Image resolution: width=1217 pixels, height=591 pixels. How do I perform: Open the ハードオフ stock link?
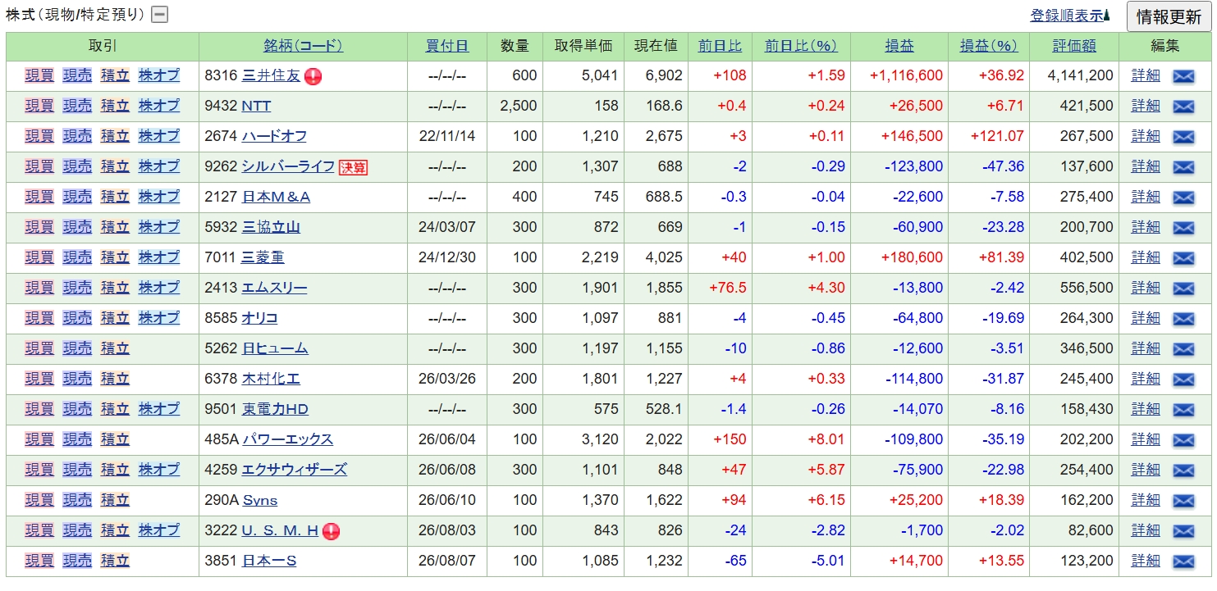(274, 136)
